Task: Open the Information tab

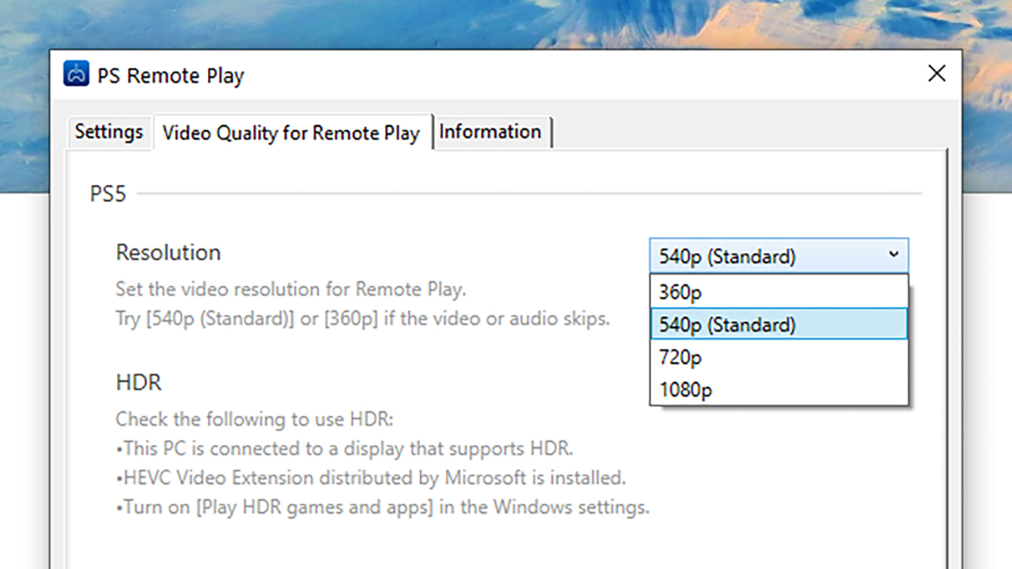Action: [x=491, y=132]
